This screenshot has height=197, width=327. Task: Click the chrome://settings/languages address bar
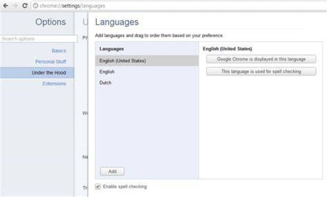179,5
